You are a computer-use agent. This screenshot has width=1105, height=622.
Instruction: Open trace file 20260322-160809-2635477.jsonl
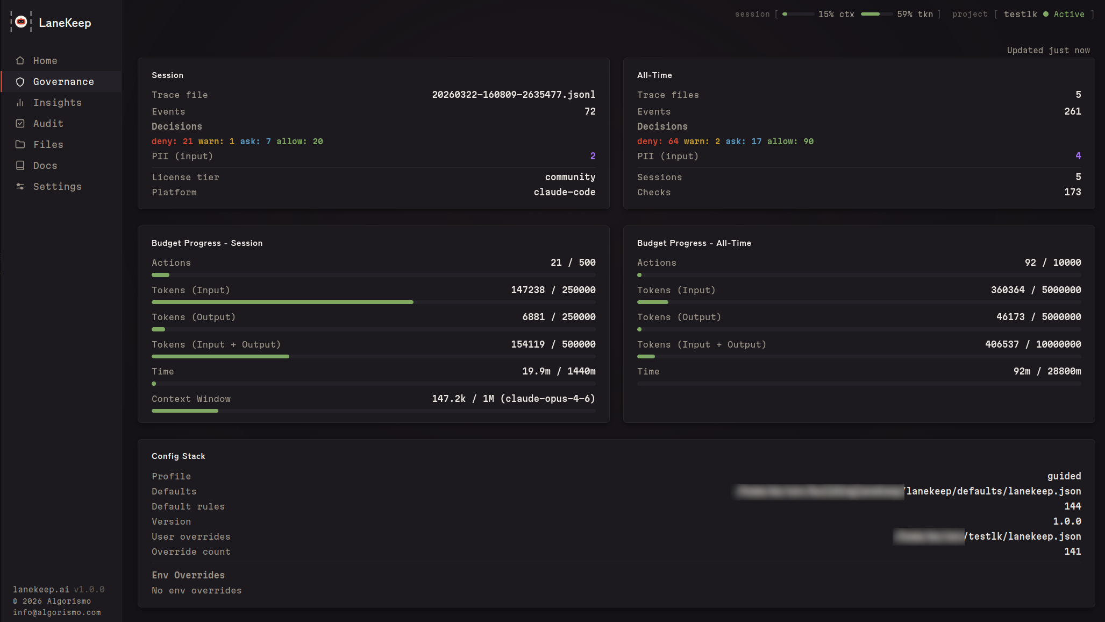coord(514,94)
